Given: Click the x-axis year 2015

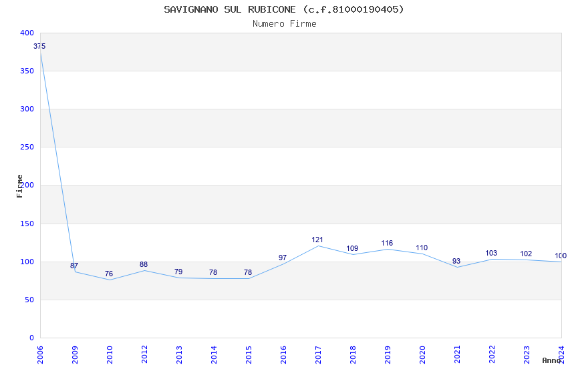Looking at the screenshot, I should [x=249, y=355].
